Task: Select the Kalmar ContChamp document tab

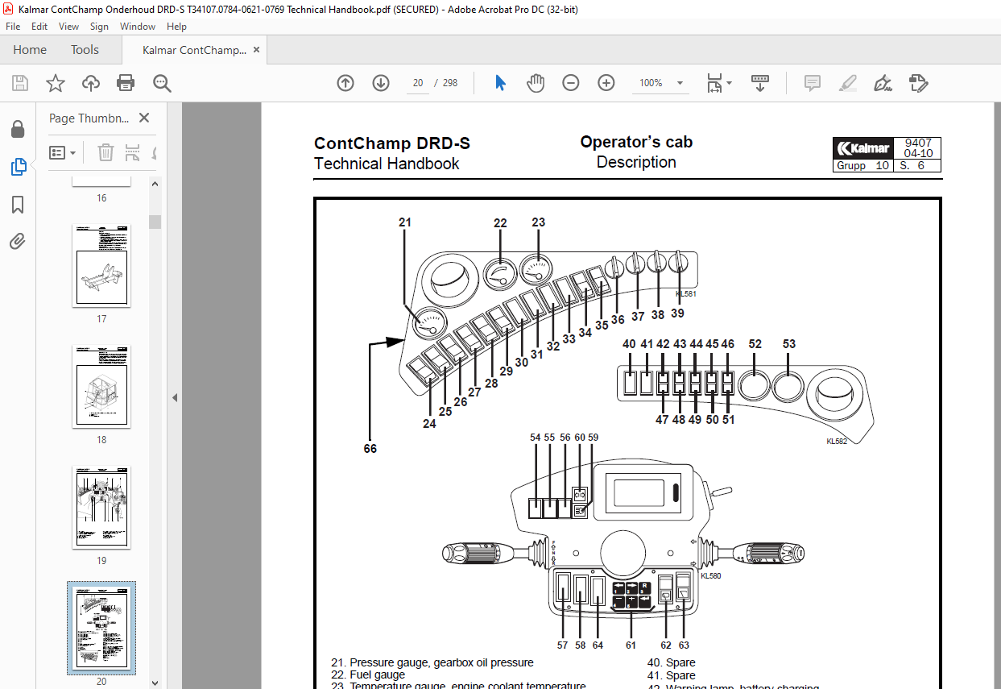Action: click(194, 50)
